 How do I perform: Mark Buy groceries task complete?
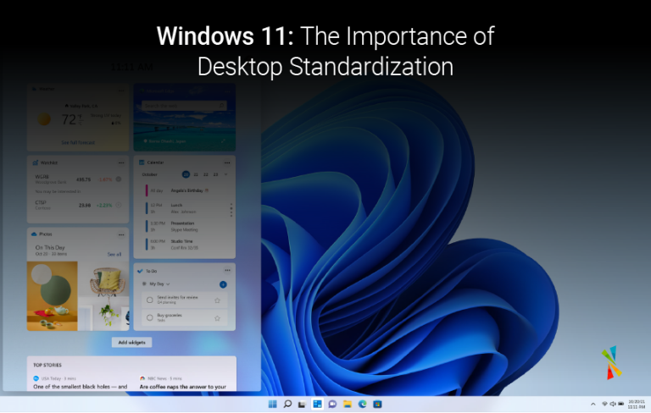pyautogui.click(x=150, y=318)
